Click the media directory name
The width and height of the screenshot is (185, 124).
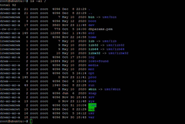(x=93, y=65)
